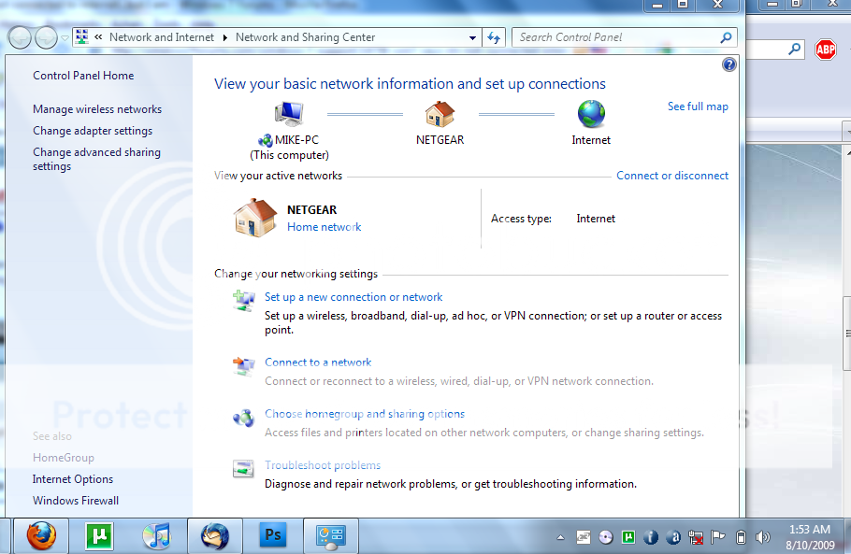Expand the recent pages dropdown arrow
Image resolution: width=851 pixels, height=554 pixels.
pyautogui.click(x=64, y=38)
